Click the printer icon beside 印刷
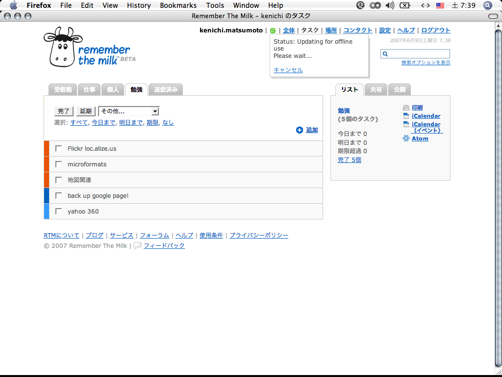Image resolution: width=502 pixels, height=377 pixels. click(406, 108)
